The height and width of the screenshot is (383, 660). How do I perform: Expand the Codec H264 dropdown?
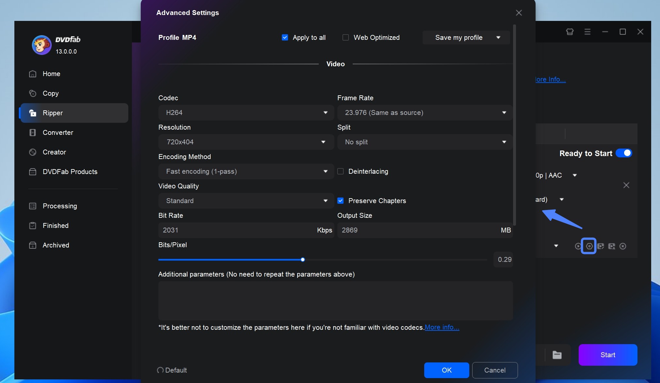(326, 112)
